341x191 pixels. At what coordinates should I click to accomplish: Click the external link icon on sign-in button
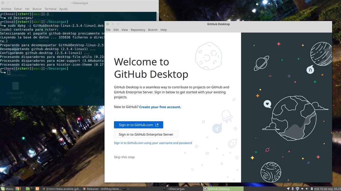157,125
